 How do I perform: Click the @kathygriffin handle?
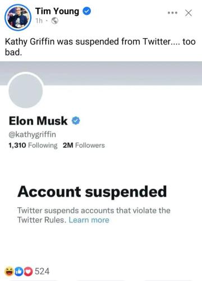32,134
